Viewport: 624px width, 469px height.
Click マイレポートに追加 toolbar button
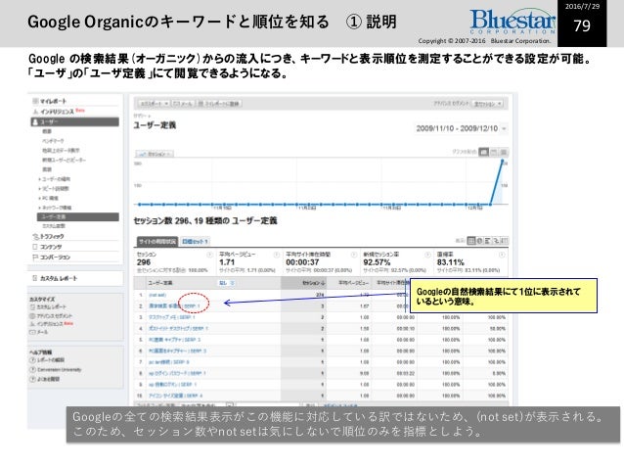[x=219, y=104]
